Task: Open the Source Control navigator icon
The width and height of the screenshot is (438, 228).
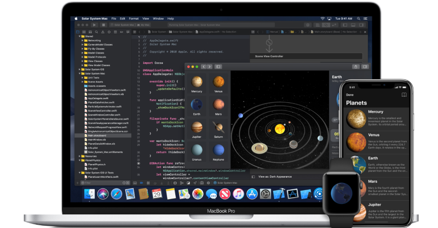Action: point(84,32)
